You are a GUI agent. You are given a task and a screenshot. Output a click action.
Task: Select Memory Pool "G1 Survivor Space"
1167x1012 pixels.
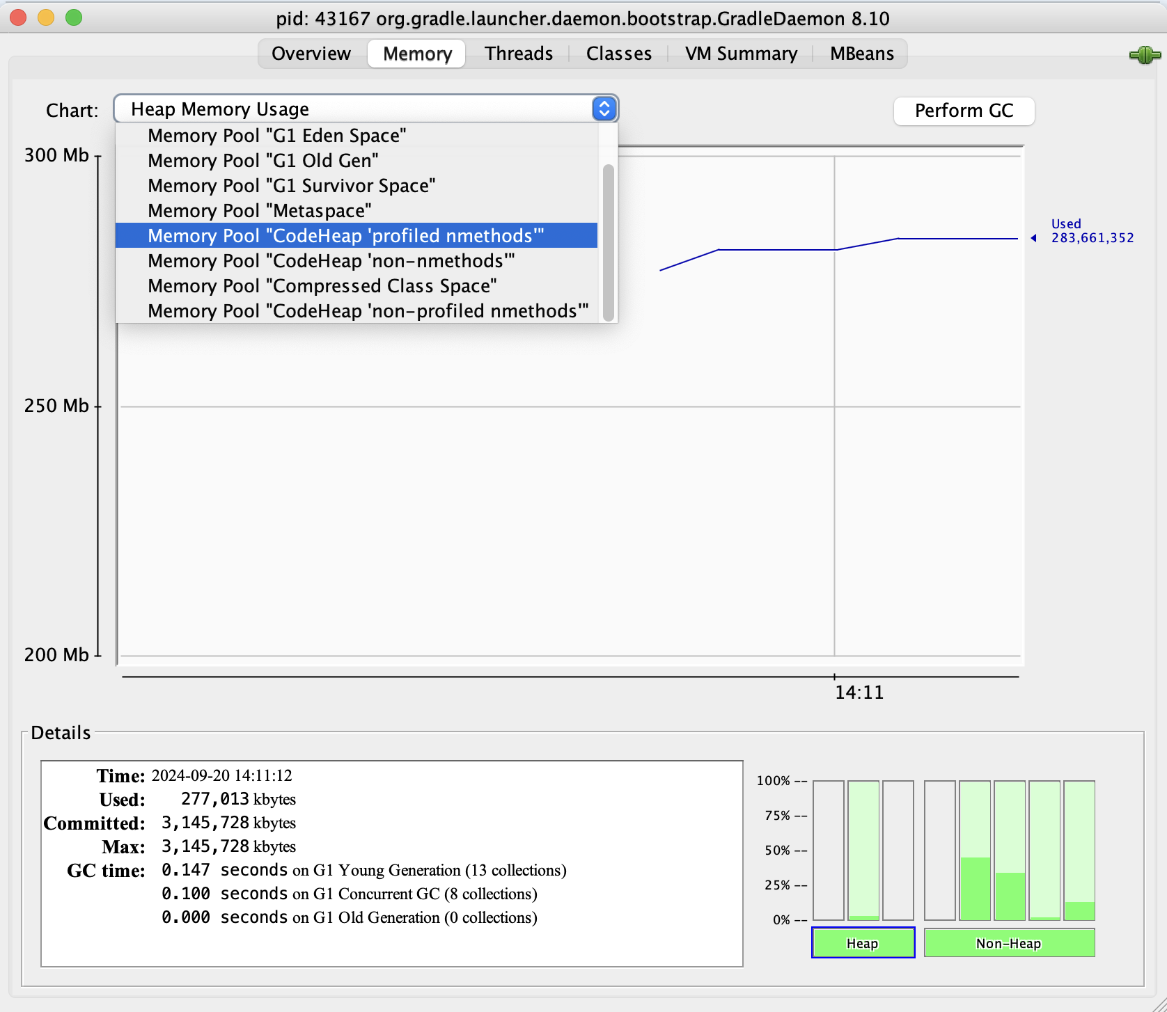[x=291, y=185]
